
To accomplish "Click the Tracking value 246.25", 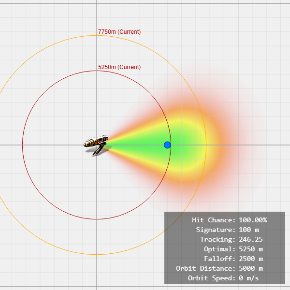I will pyautogui.click(x=250, y=239).
